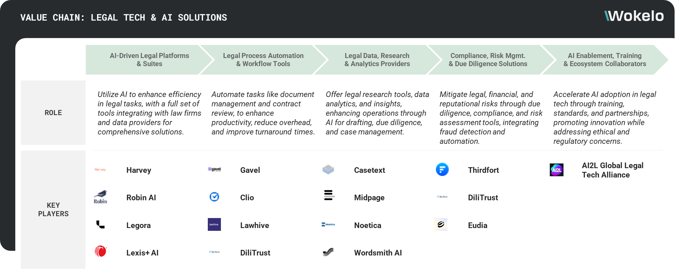Click the Harvey logo icon

click(x=100, y=170)
